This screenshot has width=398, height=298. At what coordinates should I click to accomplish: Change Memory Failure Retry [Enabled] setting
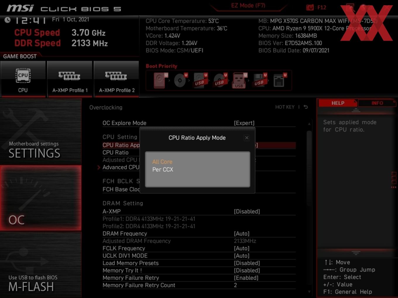[x=246, y=278]
